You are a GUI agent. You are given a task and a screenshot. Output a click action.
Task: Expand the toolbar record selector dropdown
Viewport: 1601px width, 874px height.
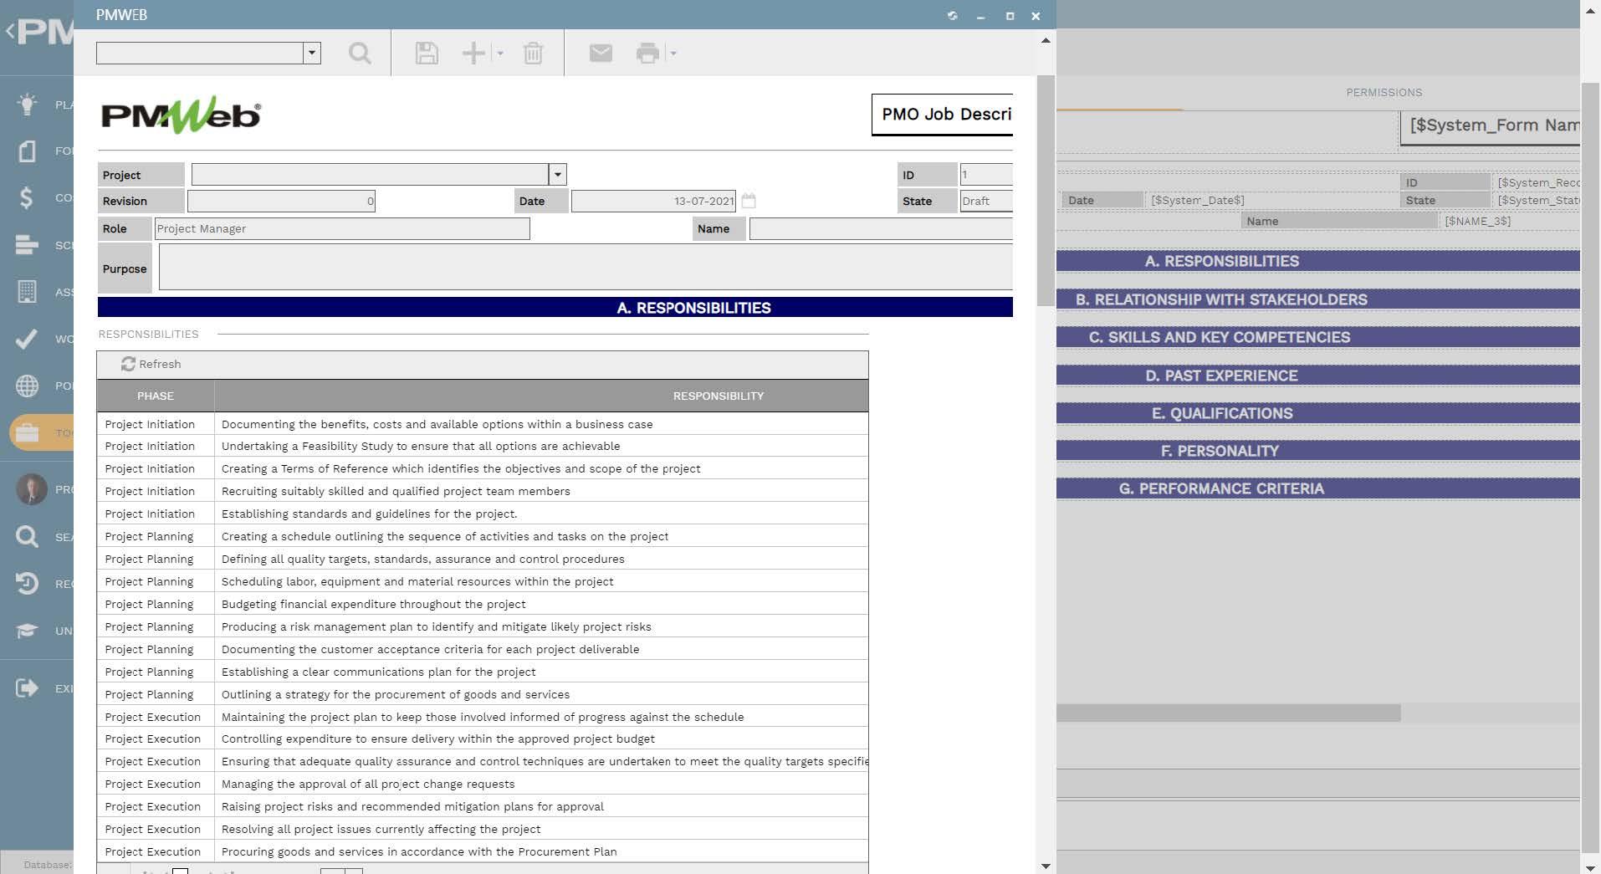click(x=312, y=54)
